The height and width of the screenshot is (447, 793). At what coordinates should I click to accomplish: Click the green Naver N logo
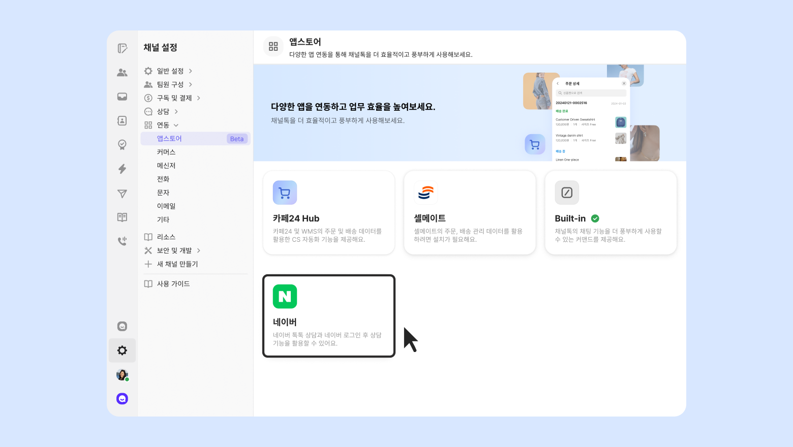pos(285,297)
